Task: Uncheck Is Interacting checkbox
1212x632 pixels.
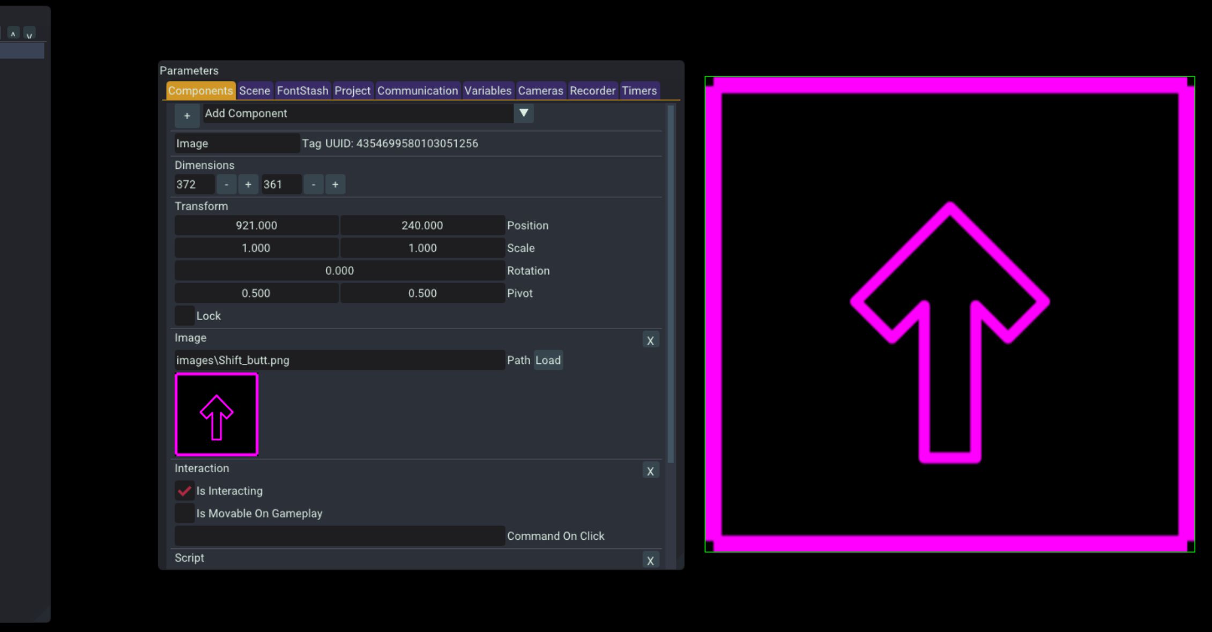Action: (x=184, y=490)
